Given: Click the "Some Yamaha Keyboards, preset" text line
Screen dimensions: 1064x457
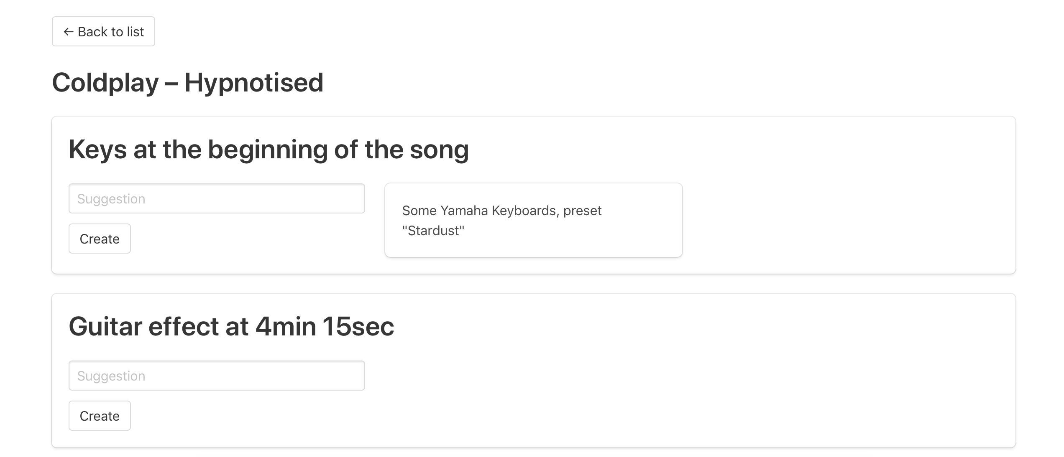Looking at the screenshot, I should [501, 211].
